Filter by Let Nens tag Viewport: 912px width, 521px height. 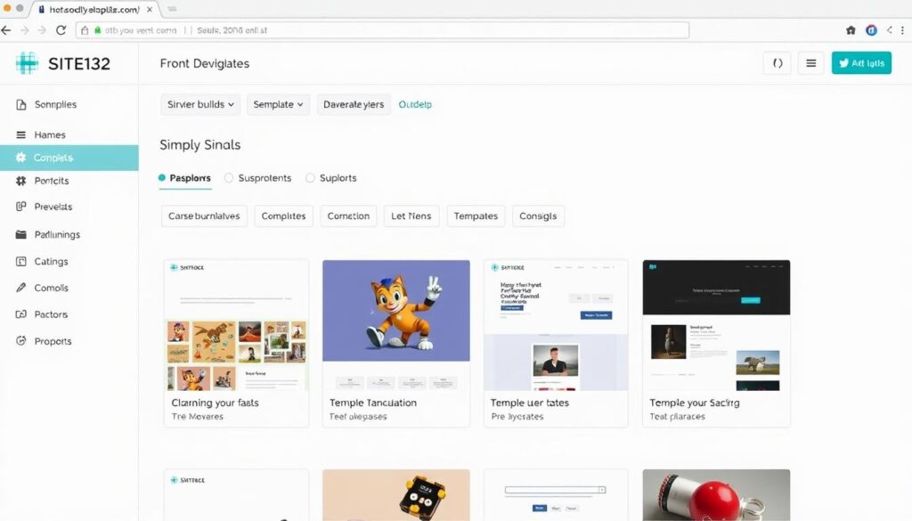(x=411, y=216)
